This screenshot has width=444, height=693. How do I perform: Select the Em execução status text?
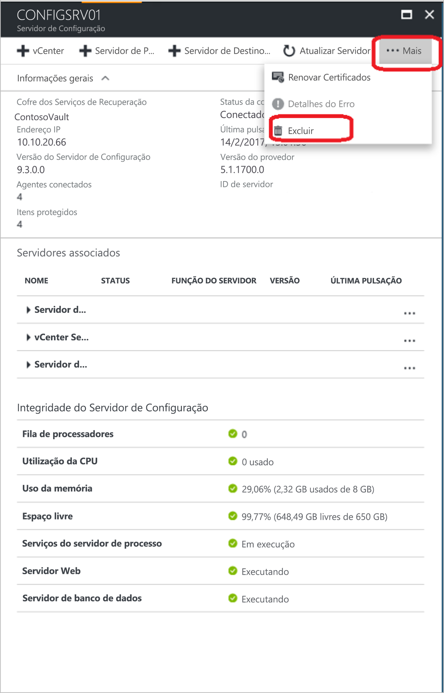pyautogui.click(x=268, y=544)
